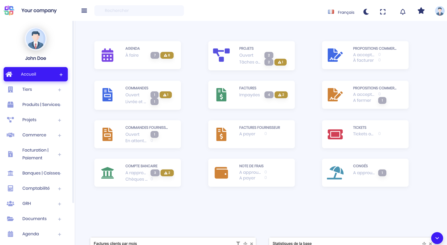Click the Factures invoice icon
447x245 pixels.
[x=221, y=95]
